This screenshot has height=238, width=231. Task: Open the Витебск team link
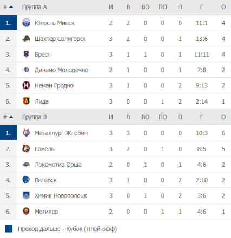pyautogui.click(x=45, y=180)
